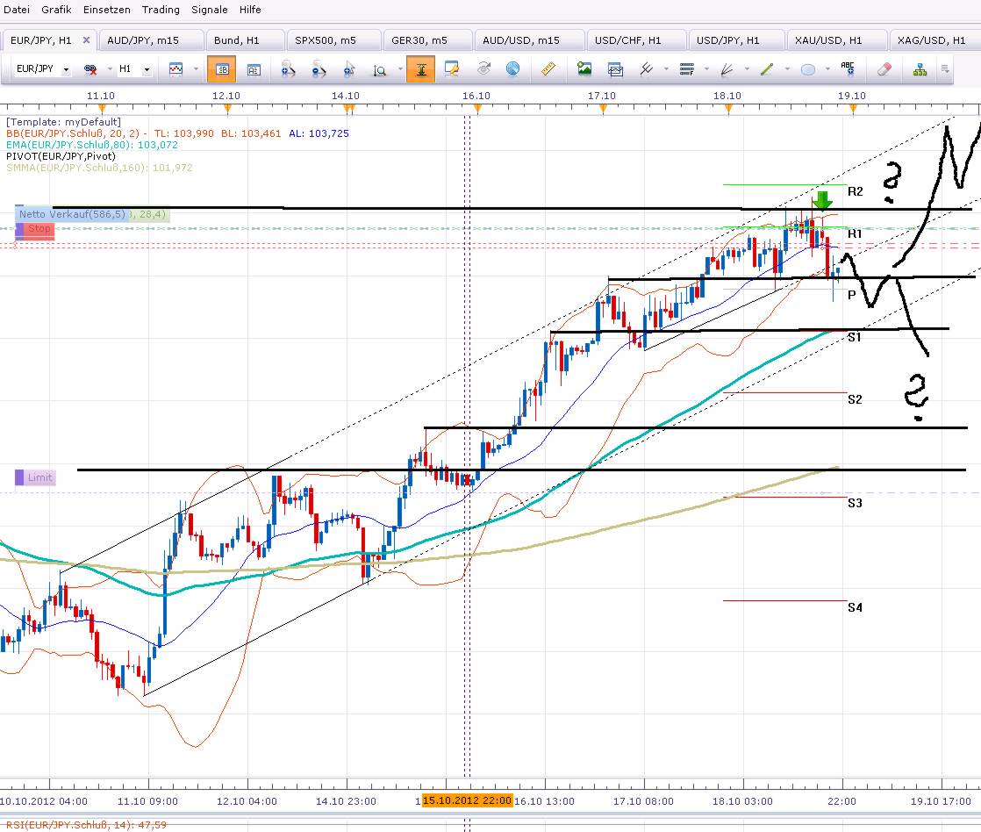
Task: Select the fan lines drawing tool
Action: tap(727, 69)
